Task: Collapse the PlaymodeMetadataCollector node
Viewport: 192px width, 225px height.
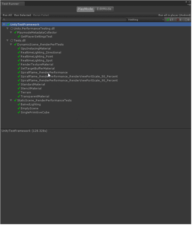Action: (x=11, y=33)
